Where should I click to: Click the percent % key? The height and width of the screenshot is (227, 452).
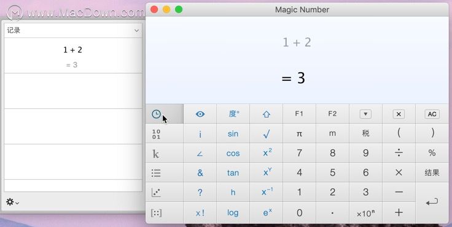tap(432, 153)
